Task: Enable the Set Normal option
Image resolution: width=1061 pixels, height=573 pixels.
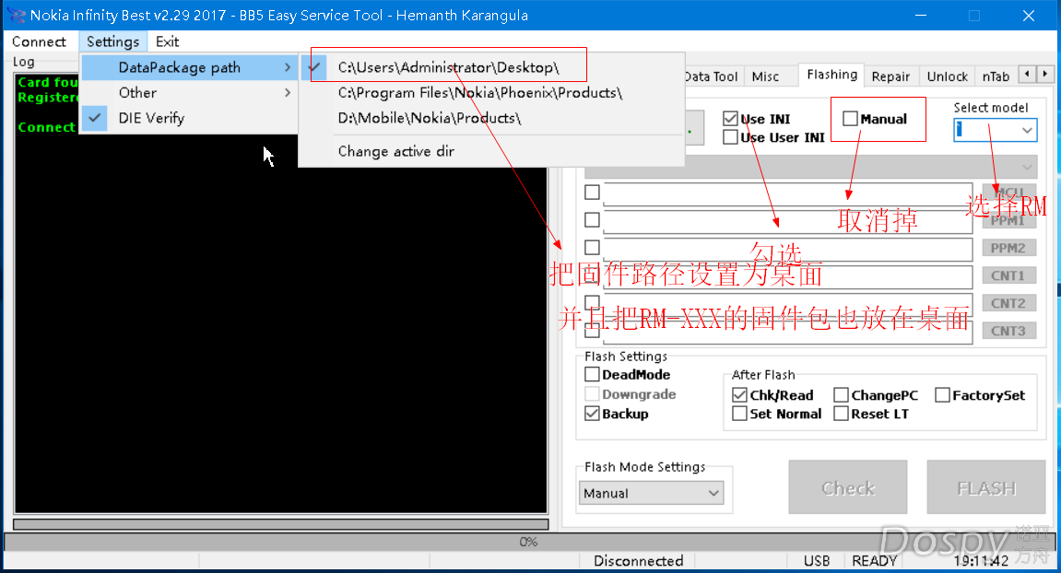Action: 739,414
